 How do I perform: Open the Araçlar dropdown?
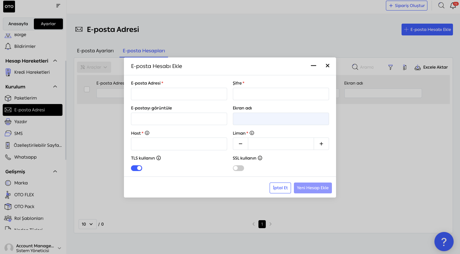pos(94,67)
